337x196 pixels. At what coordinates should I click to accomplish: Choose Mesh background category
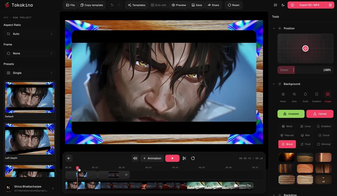pos(287,126)
